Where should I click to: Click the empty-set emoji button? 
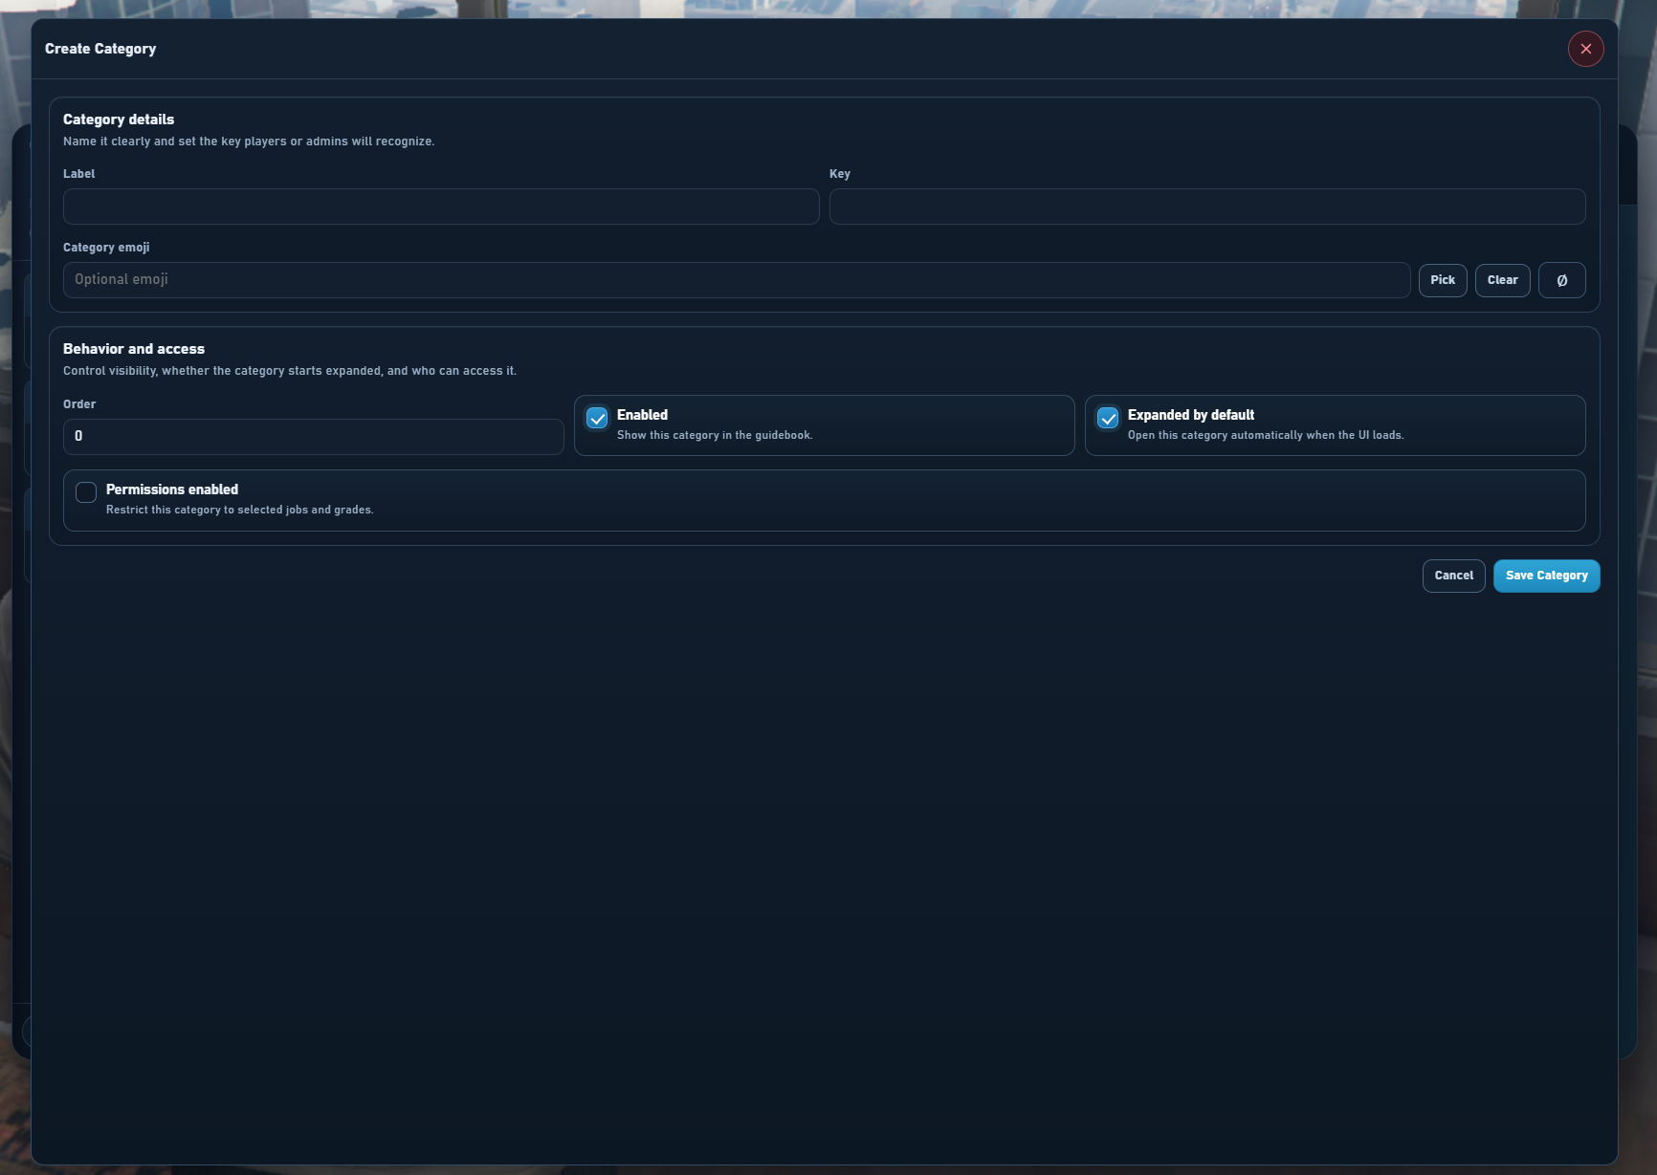click(x=1561, y=280)
